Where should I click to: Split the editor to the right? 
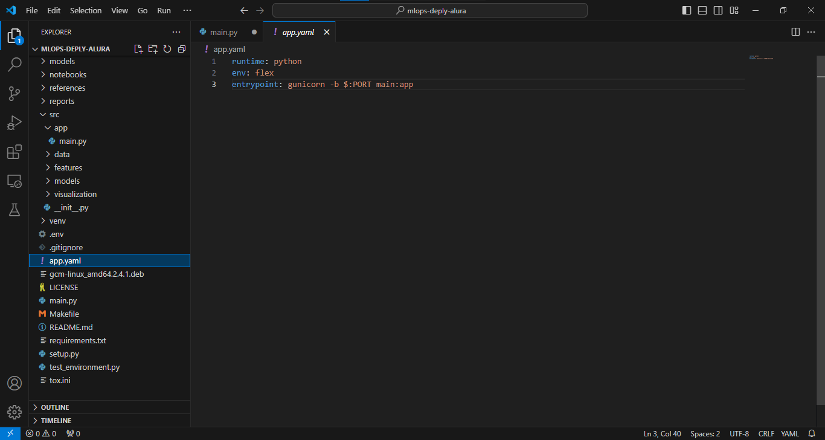[795, 32]
